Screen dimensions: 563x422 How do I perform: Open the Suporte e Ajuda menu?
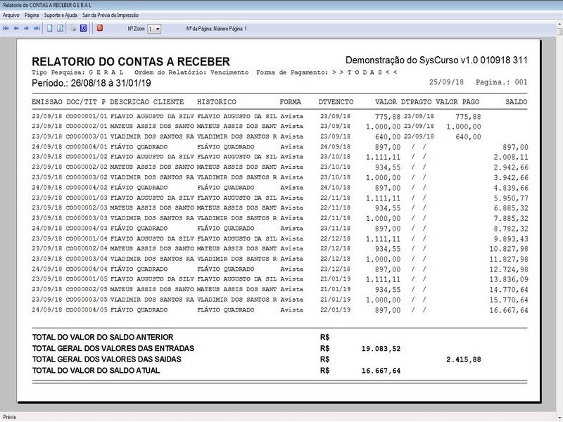[61, 15]
